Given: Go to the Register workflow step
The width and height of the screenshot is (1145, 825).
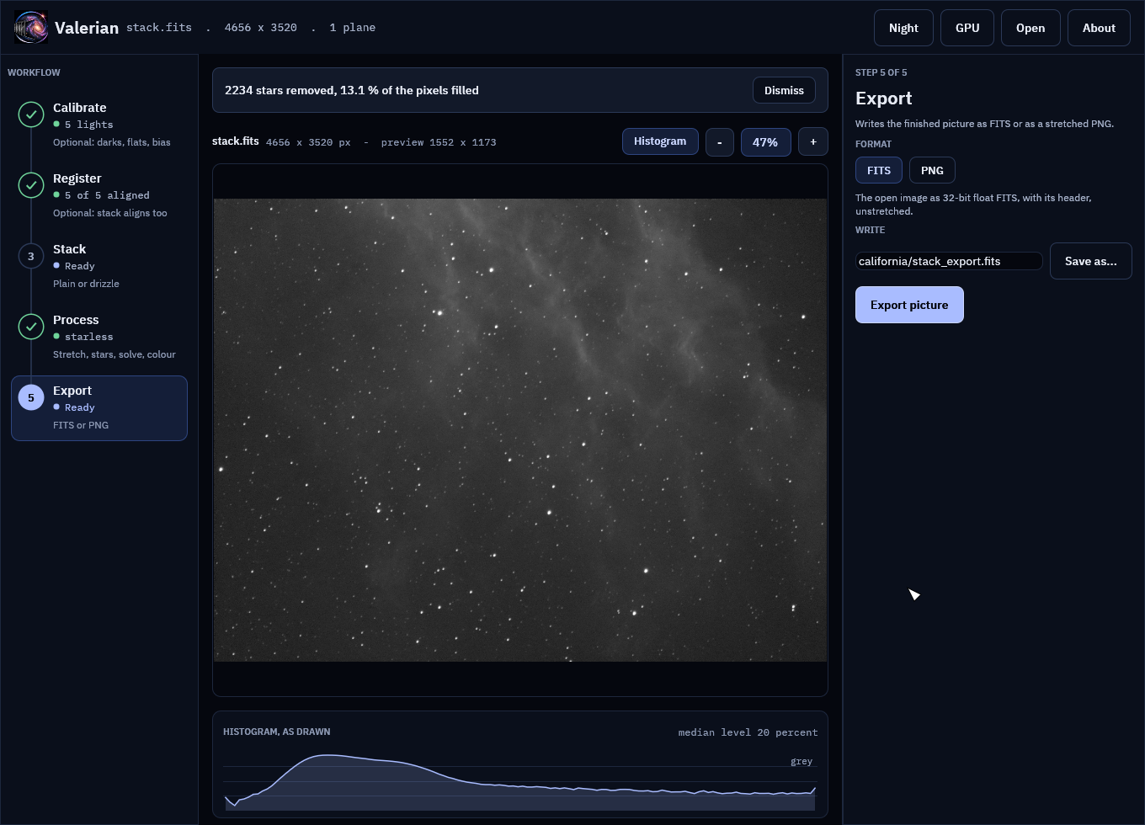Looking at the screenshot, I should point(99,194).
